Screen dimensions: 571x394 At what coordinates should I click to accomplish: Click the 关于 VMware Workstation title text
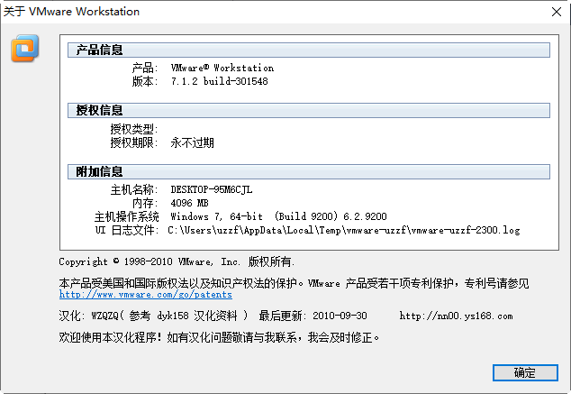pyautogui.click(x=71, y=12)
